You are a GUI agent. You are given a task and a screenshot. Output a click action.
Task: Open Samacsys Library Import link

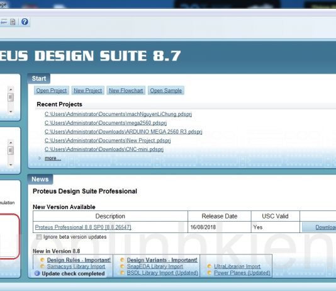76,266
